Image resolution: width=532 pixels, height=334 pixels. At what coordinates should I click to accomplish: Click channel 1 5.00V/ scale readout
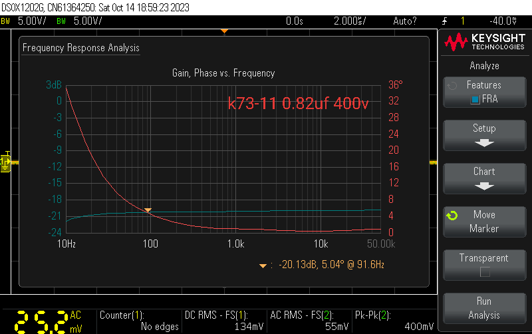pyautogui.click(x=32, y=21)
